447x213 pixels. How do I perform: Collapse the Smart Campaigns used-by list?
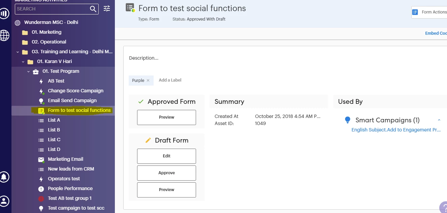[439, 120]
